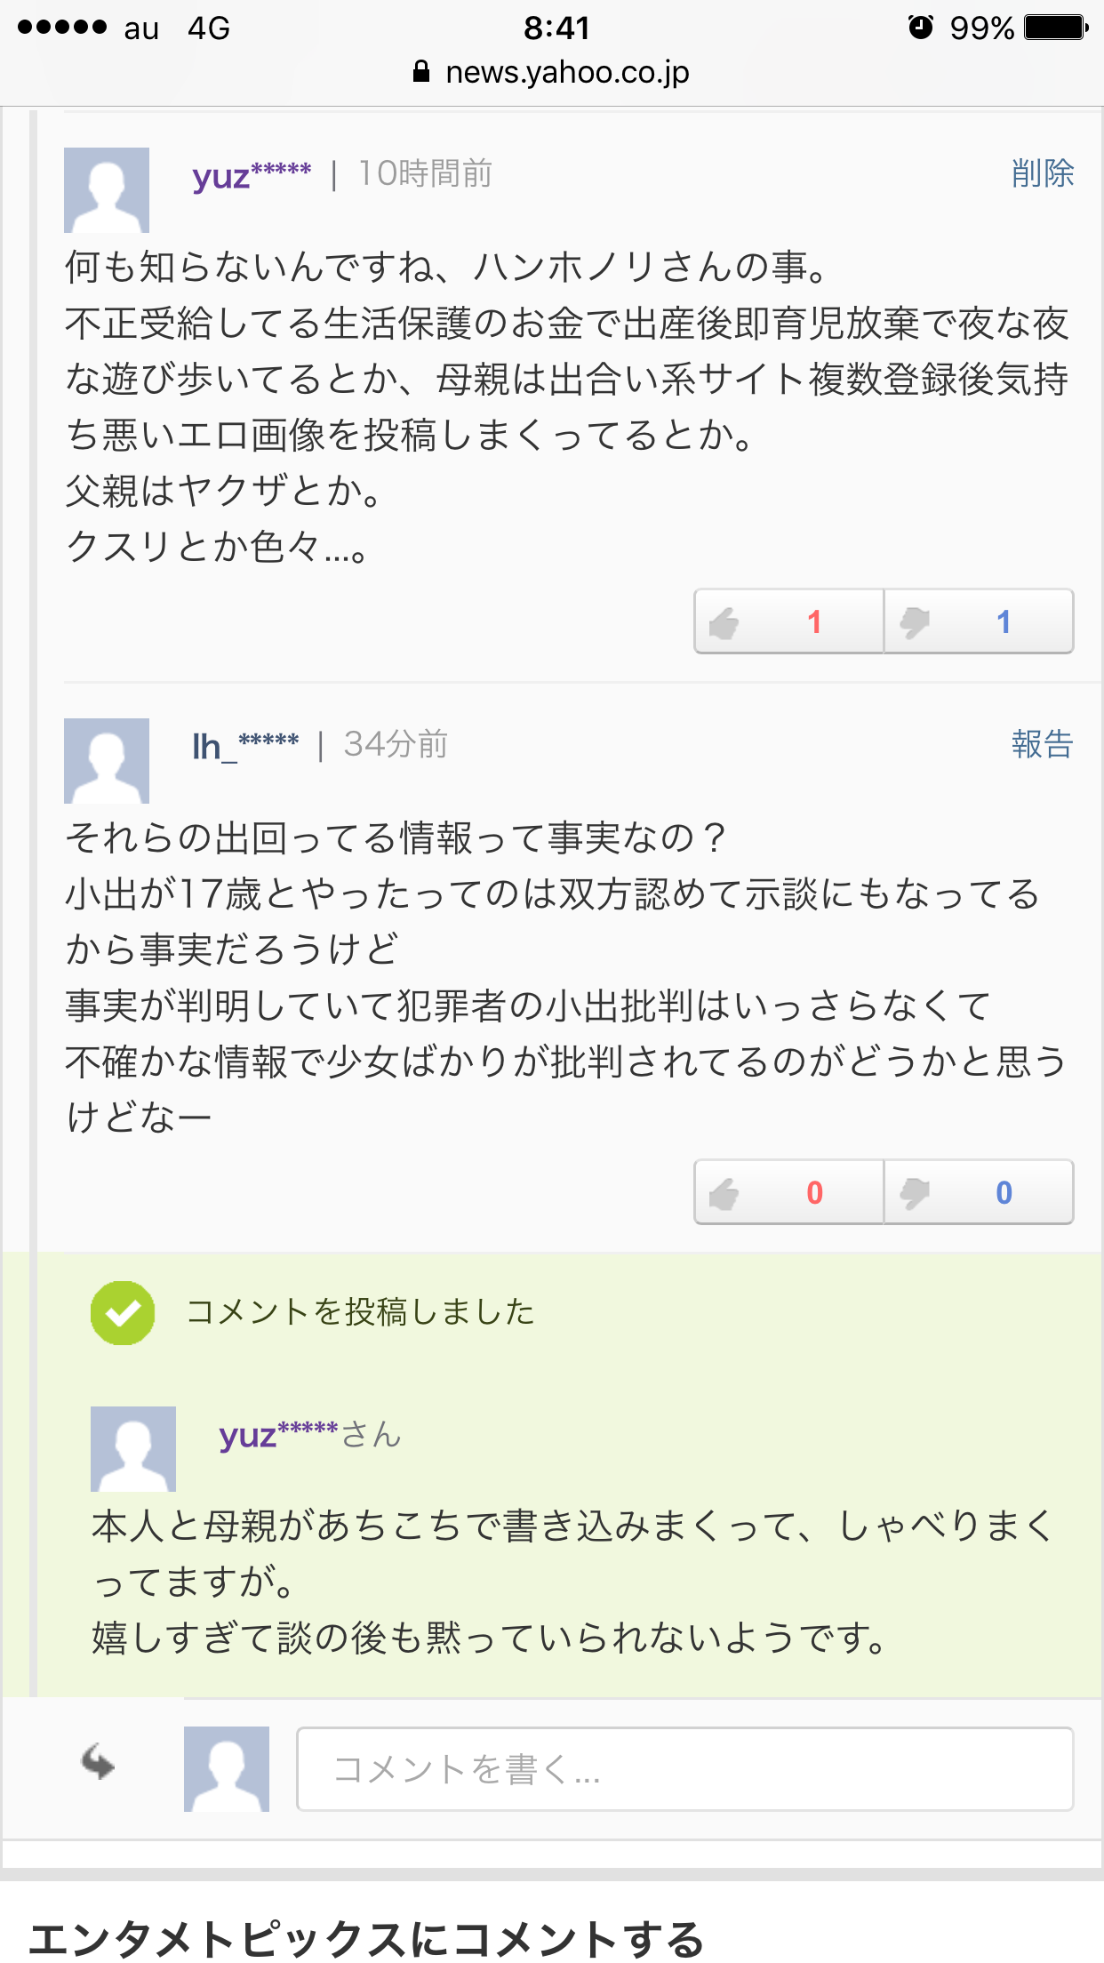This screenshot has height=1963, width=1104.
Task: Tap the lock icon beside news.yahoo.co.jp
Action: click(421, 72)
